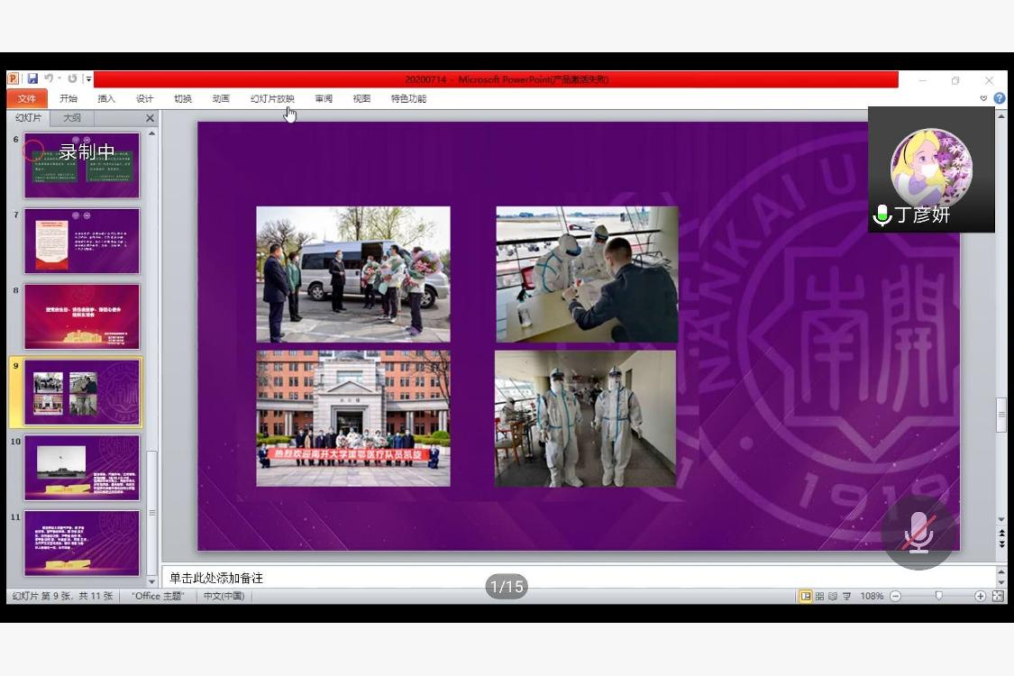
Task: Expand Customize Quick Access Toolbar dropdown
Action: (x=88, y=79)
